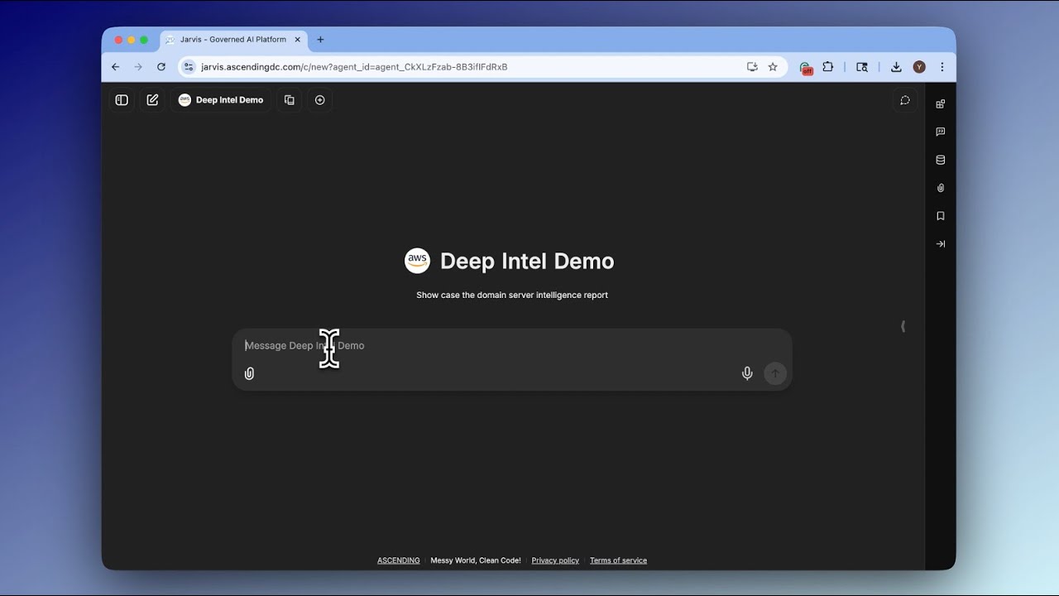Select the Jarvis - Governed AI Platform tab
The image size is (1059, 596).
[x=233, y=40]
